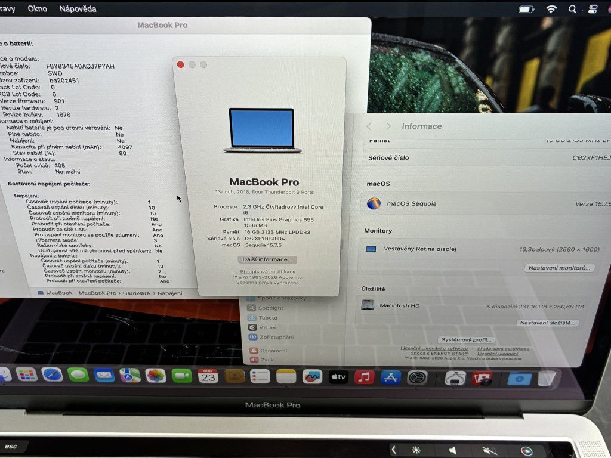Launch Safari from the Dock
Image resolution: width=611 pixels, height=458 pixels.
click(x=53, y=375)
